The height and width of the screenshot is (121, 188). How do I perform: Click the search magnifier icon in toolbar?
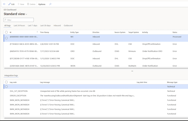pos(50,4)
